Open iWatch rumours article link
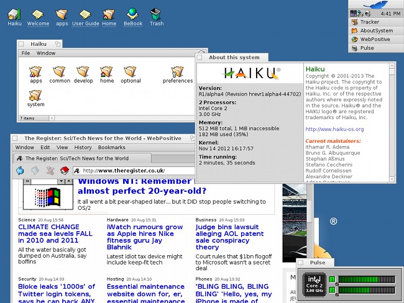This screenshot has height=303, width=404. point(145,237)
